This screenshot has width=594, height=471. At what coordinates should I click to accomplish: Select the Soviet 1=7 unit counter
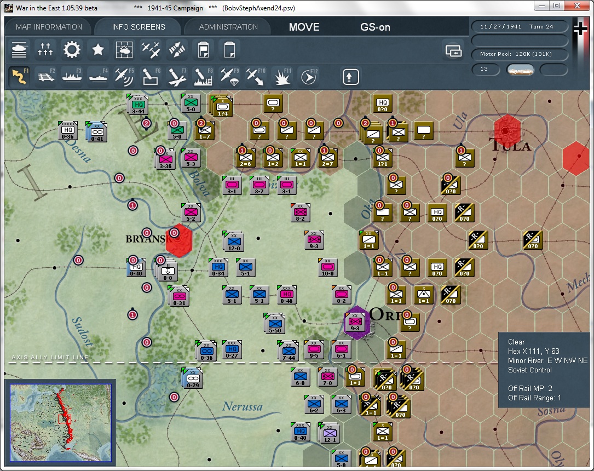pyautogui.click(x=205, y=131)
